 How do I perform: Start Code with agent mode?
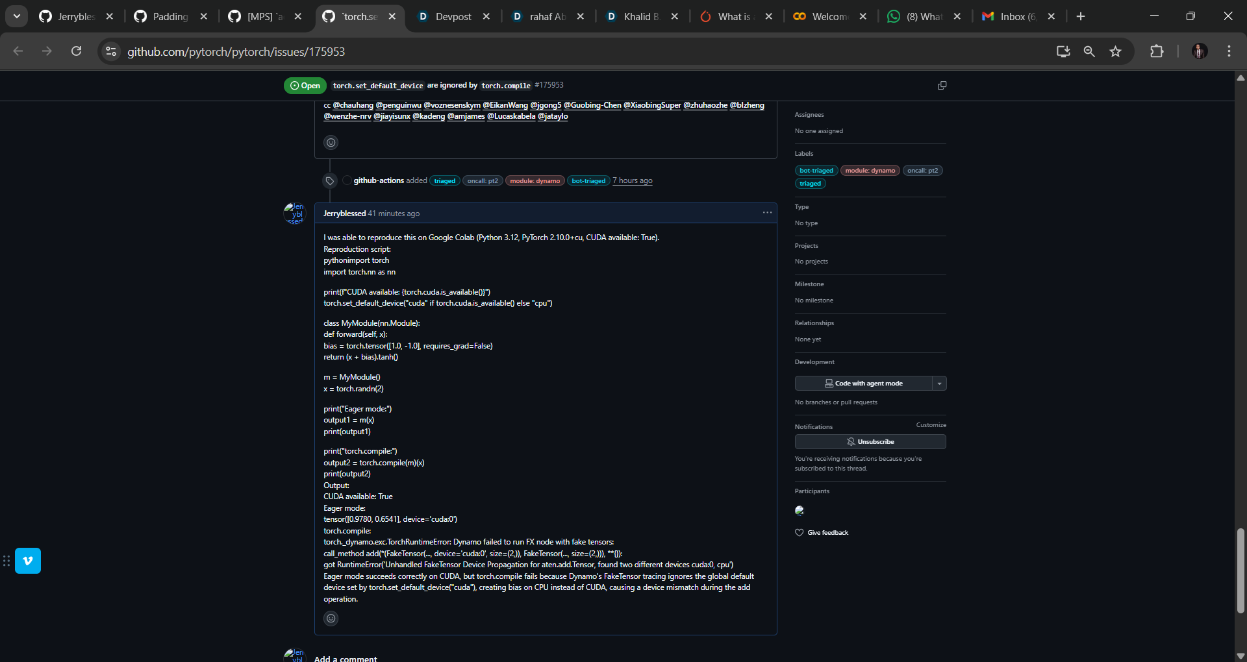[x=864, y=384]
